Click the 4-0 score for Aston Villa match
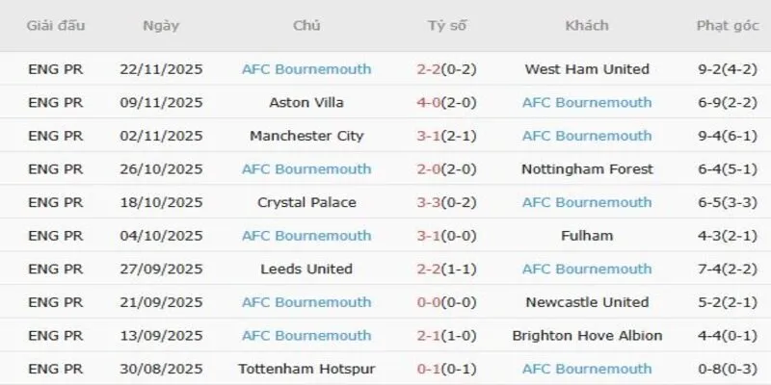771x385 pixels. pos(430,103)
